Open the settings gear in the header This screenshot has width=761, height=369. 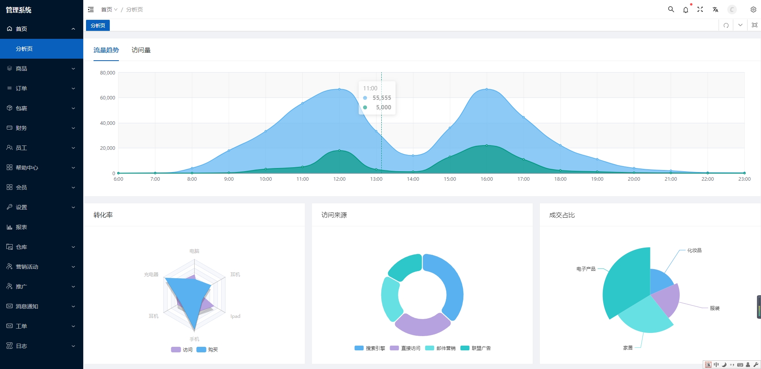pos(753,10)
